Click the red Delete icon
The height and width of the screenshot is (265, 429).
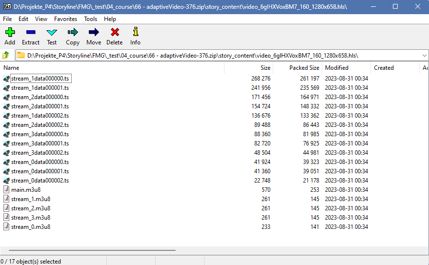(x=115, y=32)
